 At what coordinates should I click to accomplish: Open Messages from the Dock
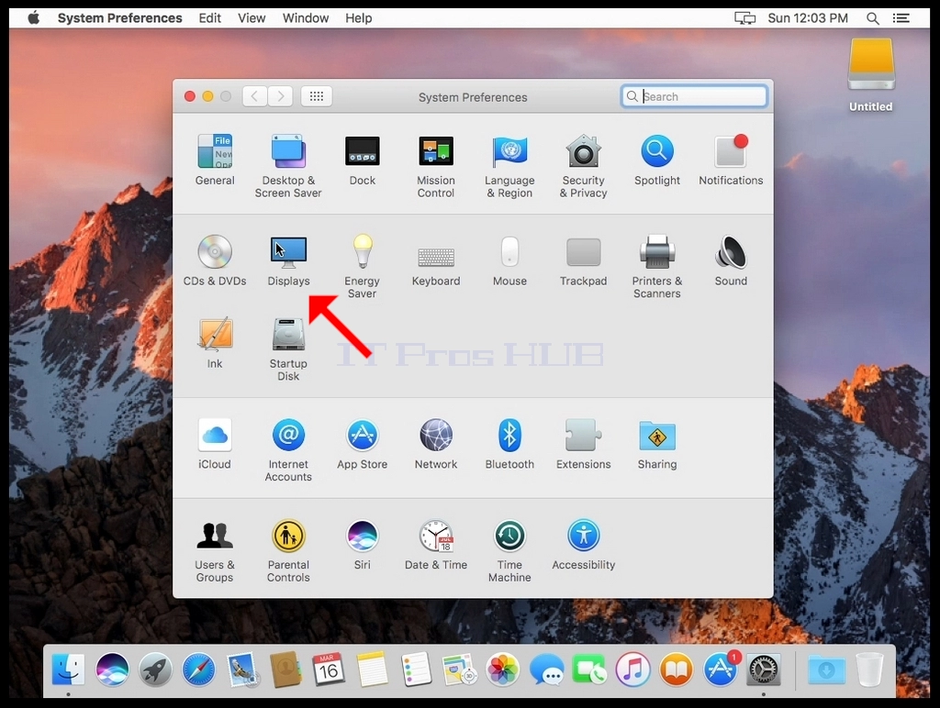click(x=546, y=669)
